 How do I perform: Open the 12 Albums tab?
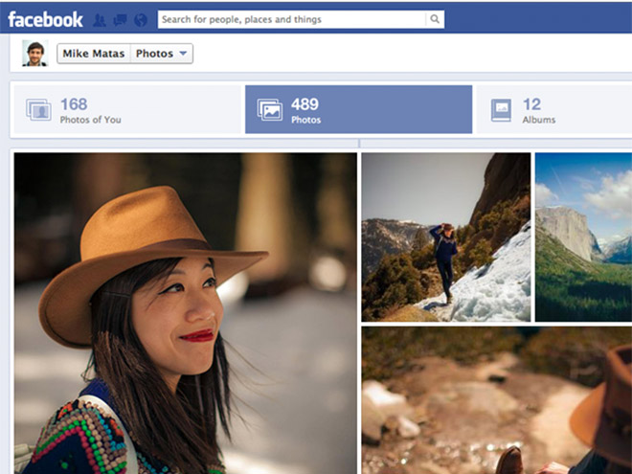coord(553,110)
